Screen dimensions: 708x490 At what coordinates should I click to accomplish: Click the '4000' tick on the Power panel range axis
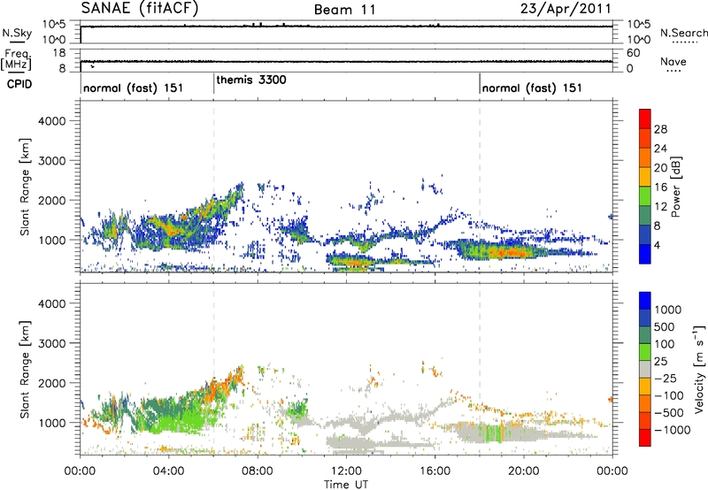pyautogui.click(x=51, y=121)
